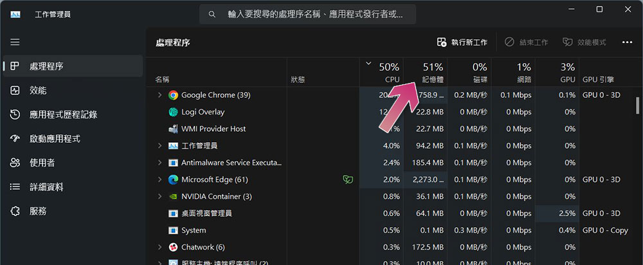Sort by the GPU percentage column

click(x=557, y=73)
